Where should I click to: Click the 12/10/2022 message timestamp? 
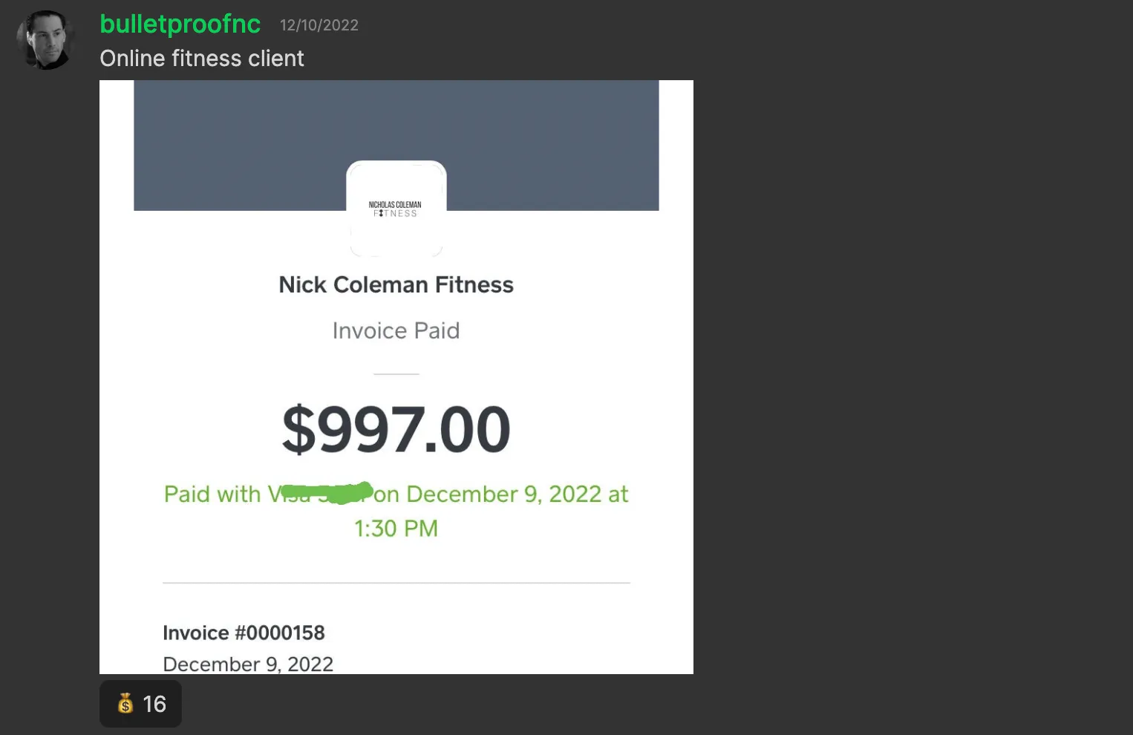pyautogui.click(x=319, y=25)
